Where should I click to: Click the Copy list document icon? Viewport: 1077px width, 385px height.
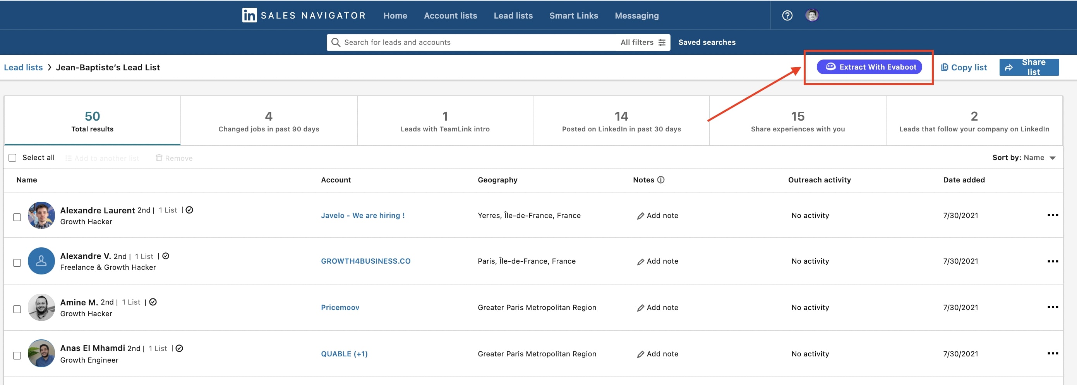[944, 67]
